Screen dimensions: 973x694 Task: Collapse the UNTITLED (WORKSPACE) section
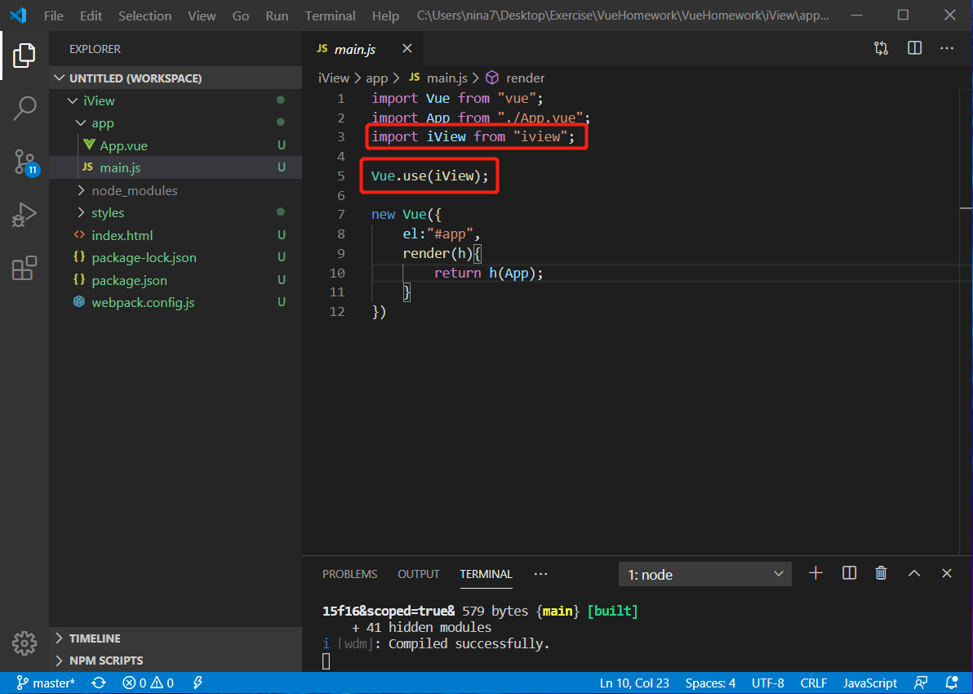pyautogui.click(x=175, y=78)
